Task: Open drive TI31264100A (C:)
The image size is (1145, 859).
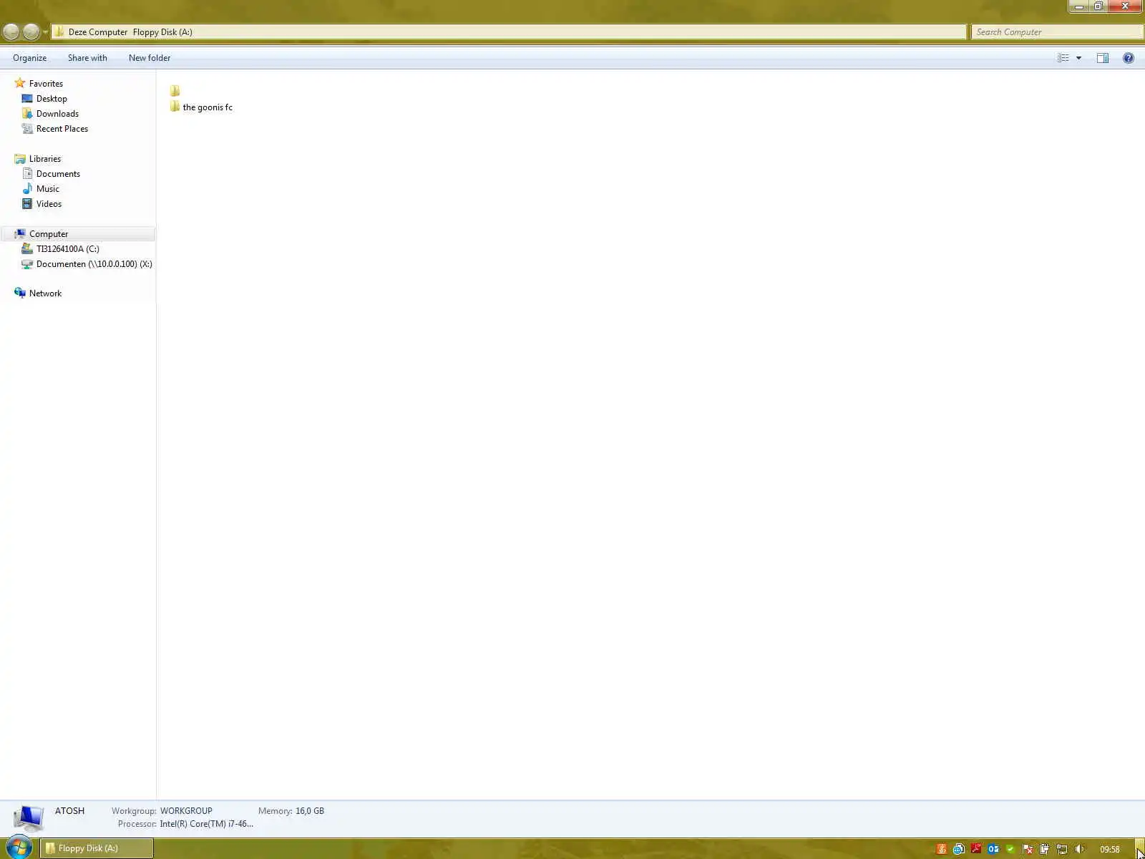Action: pos(68,249)
